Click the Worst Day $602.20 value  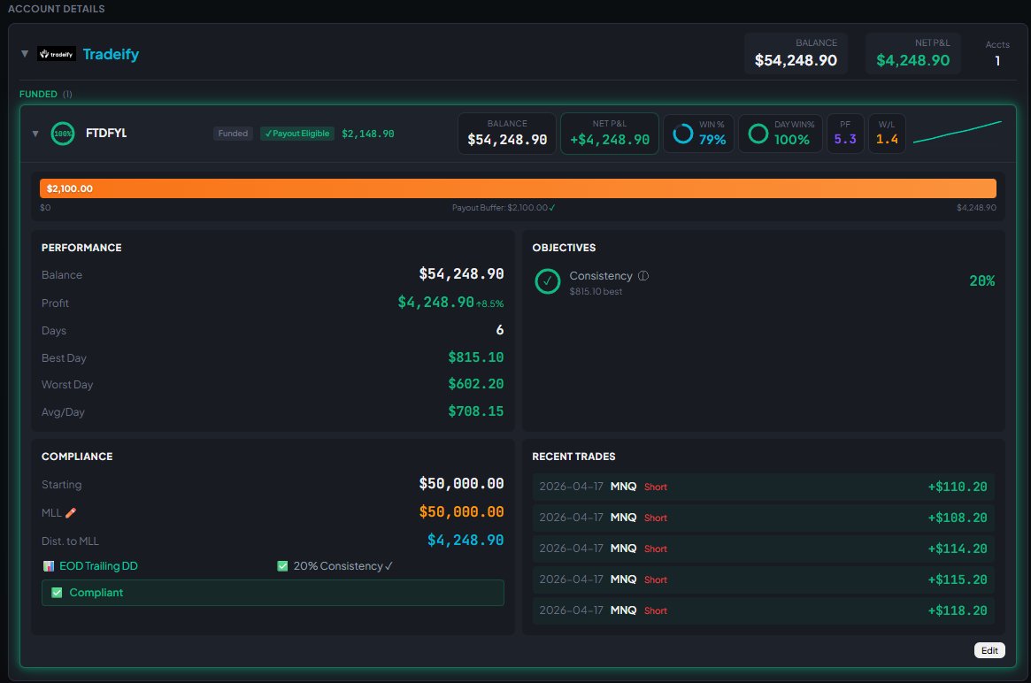click(475, 384)
